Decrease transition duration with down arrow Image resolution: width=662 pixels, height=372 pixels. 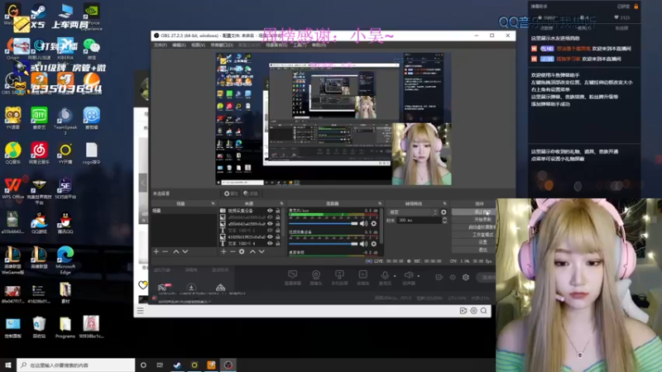[444, 222]
